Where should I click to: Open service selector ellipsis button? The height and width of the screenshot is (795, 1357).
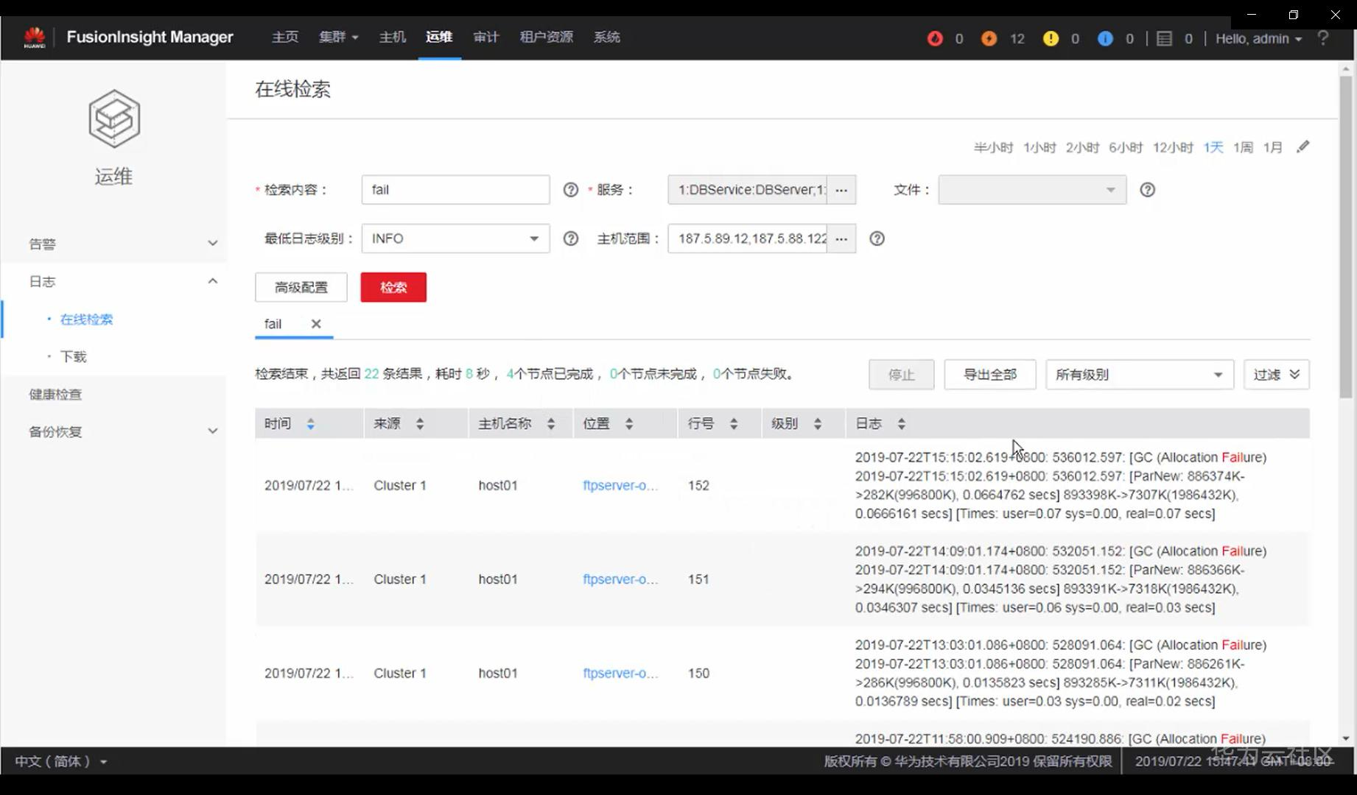841,190
